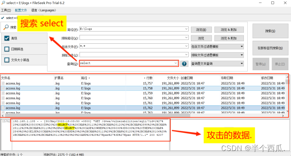Viewport: 291px width, 156px height.
Task: Click the 浏览(B) browse button for path
Action: tap(201, 30)
